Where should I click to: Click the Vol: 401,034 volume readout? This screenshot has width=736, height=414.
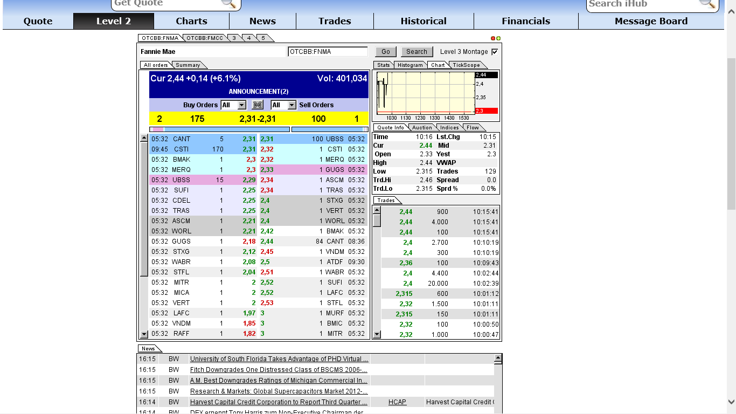[x=342, y=79]
